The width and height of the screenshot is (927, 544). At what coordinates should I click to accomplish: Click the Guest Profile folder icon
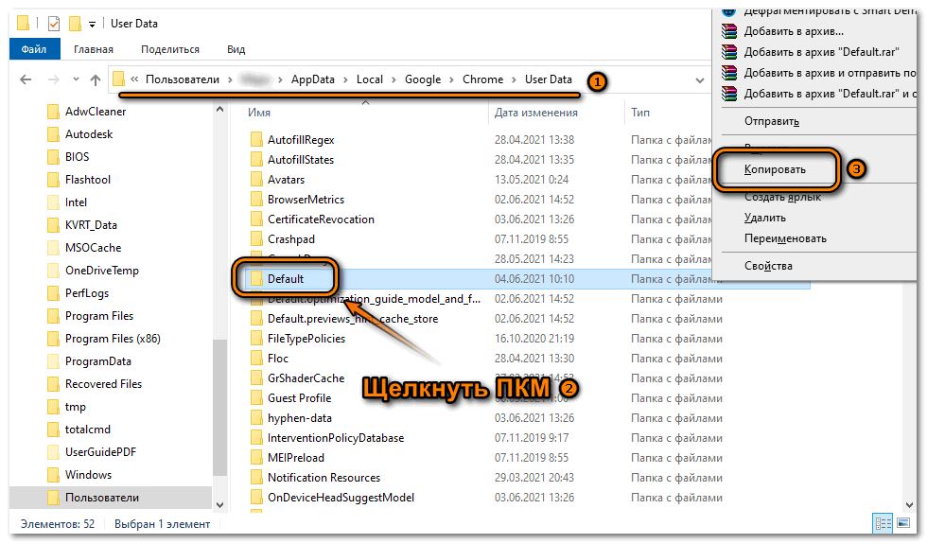pyautogui.click(x=256, y=398)
